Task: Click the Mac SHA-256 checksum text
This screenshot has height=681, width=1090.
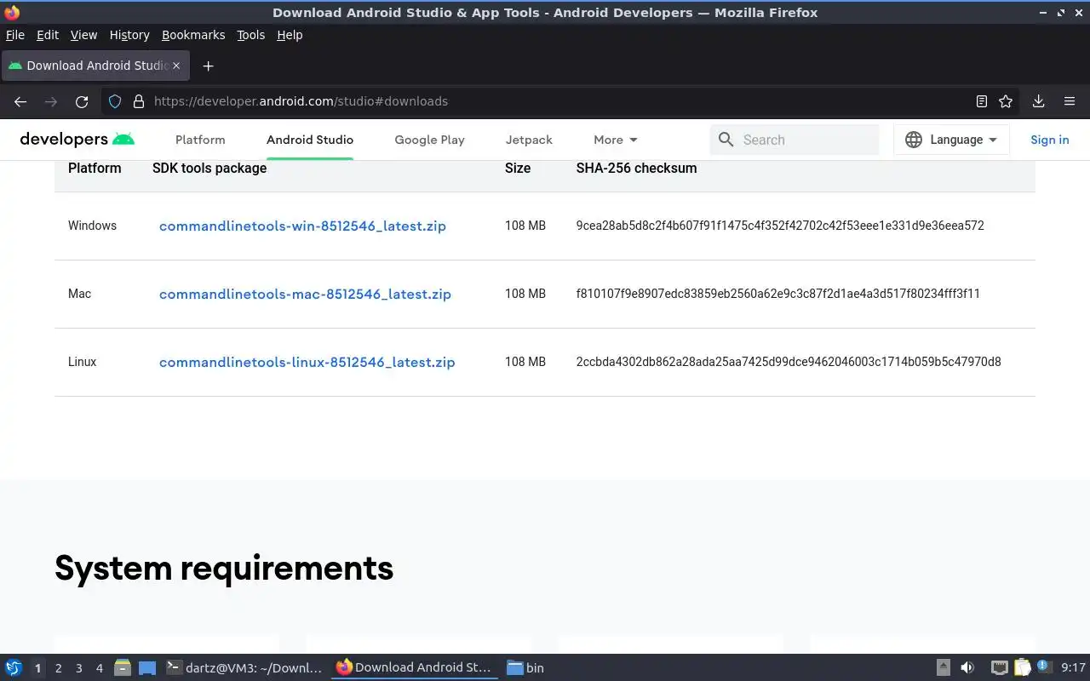Action: [777, 294]
